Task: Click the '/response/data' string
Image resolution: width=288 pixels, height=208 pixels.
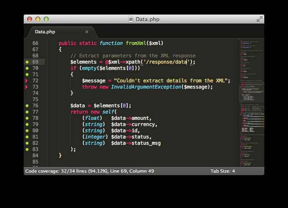Action: click(x=166, y=62)
